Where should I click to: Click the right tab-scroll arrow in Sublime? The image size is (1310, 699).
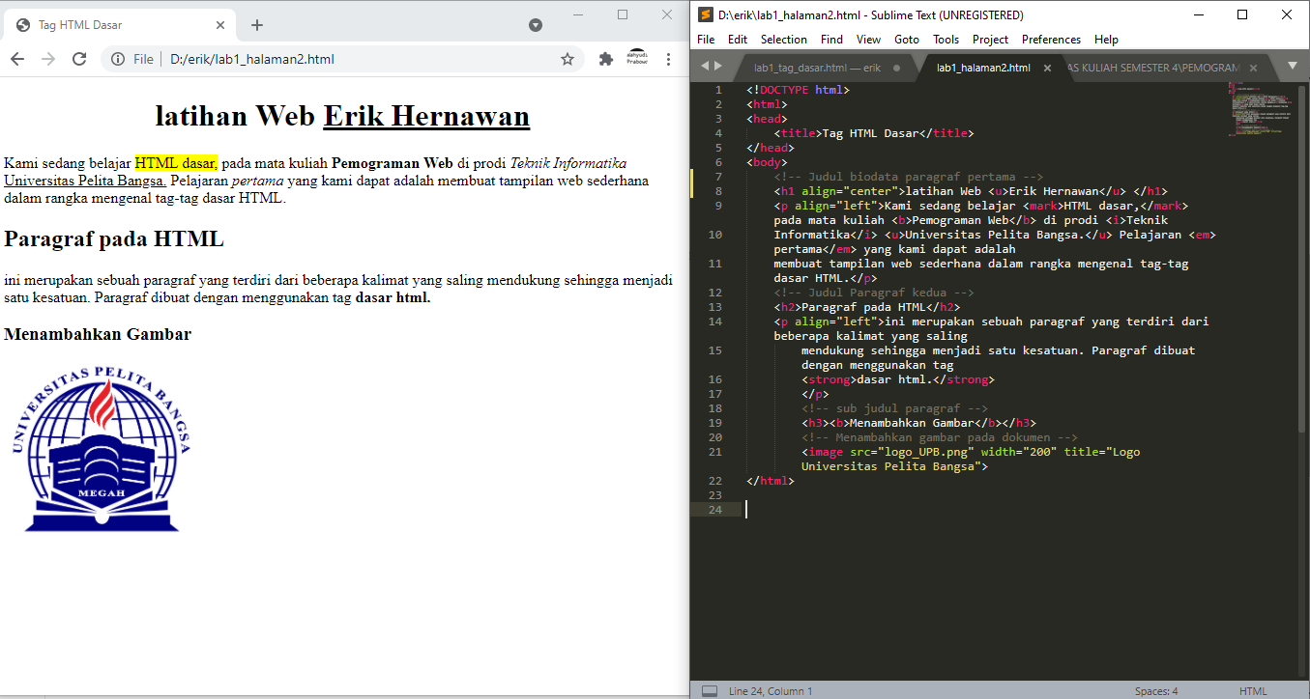[x=719, y=67]
